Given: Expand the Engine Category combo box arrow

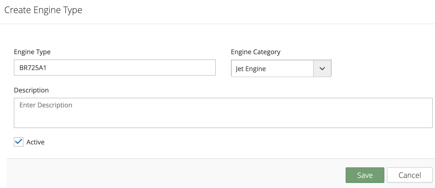Looking at the screenshot, I should [x=322, y=69].
